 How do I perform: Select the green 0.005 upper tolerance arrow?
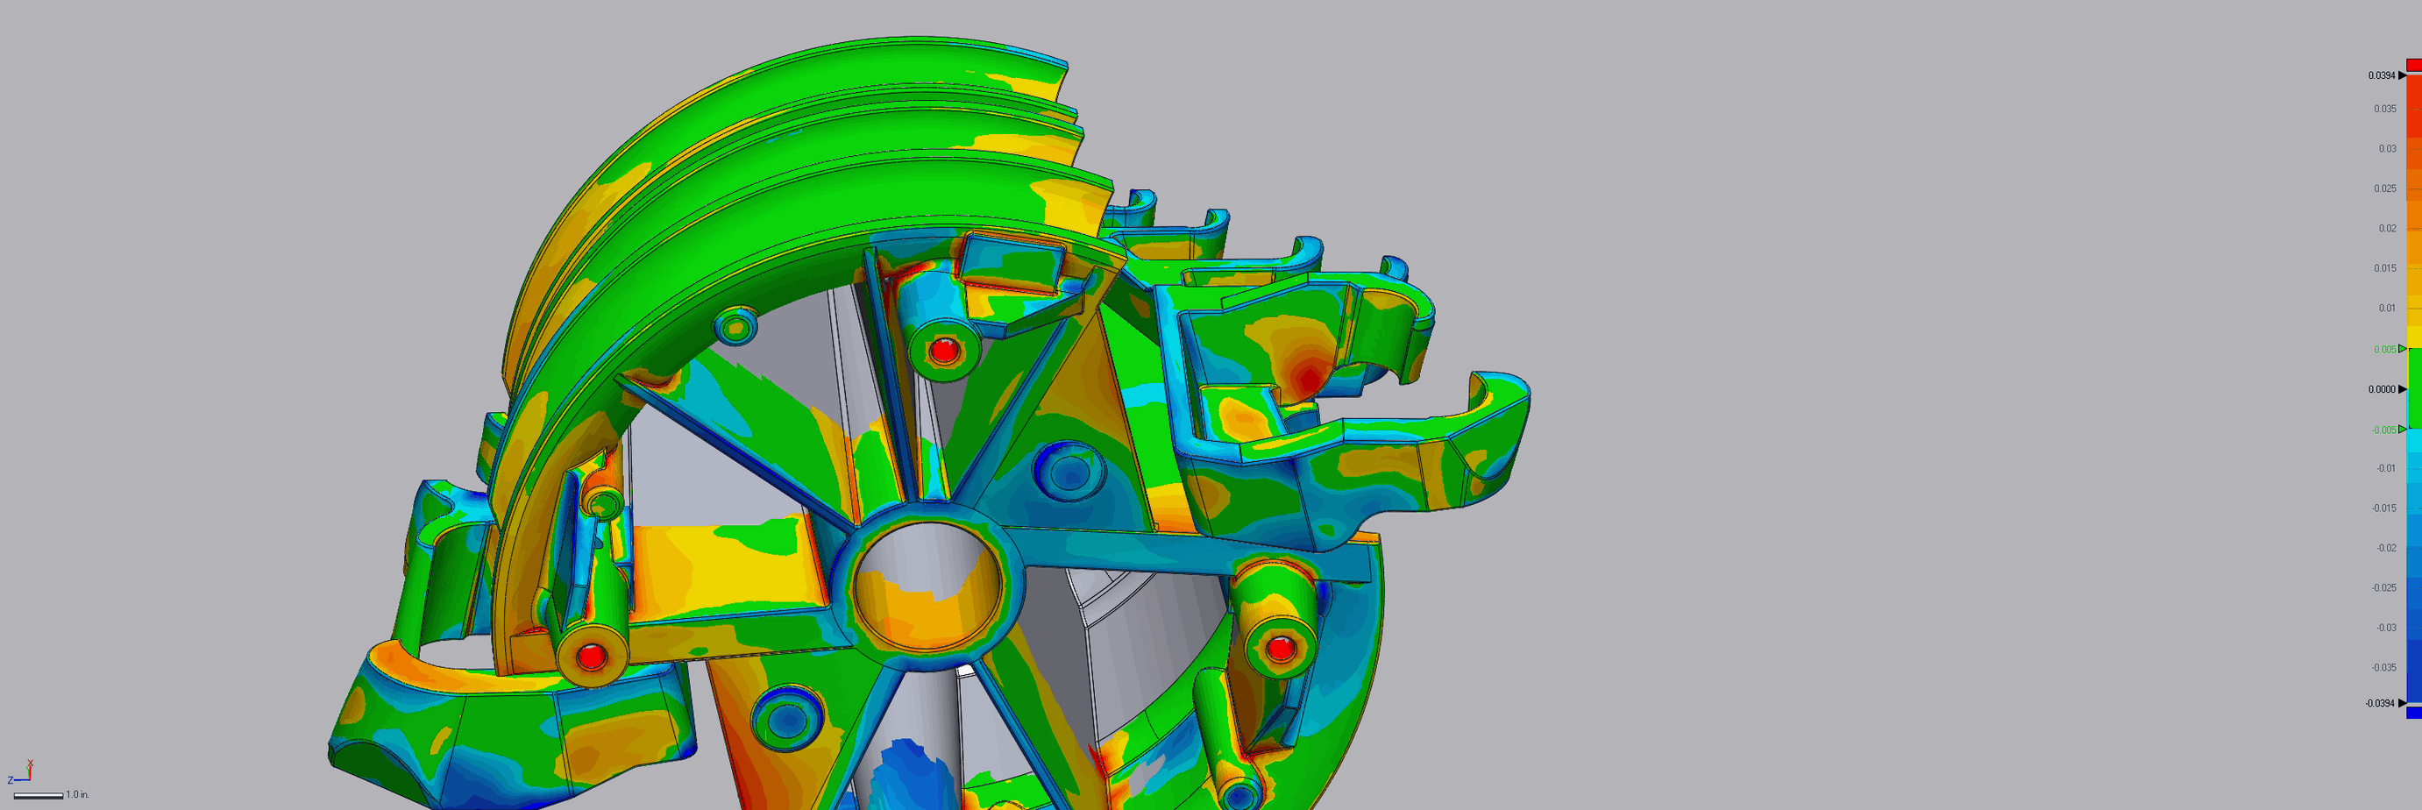(2402, 349)
